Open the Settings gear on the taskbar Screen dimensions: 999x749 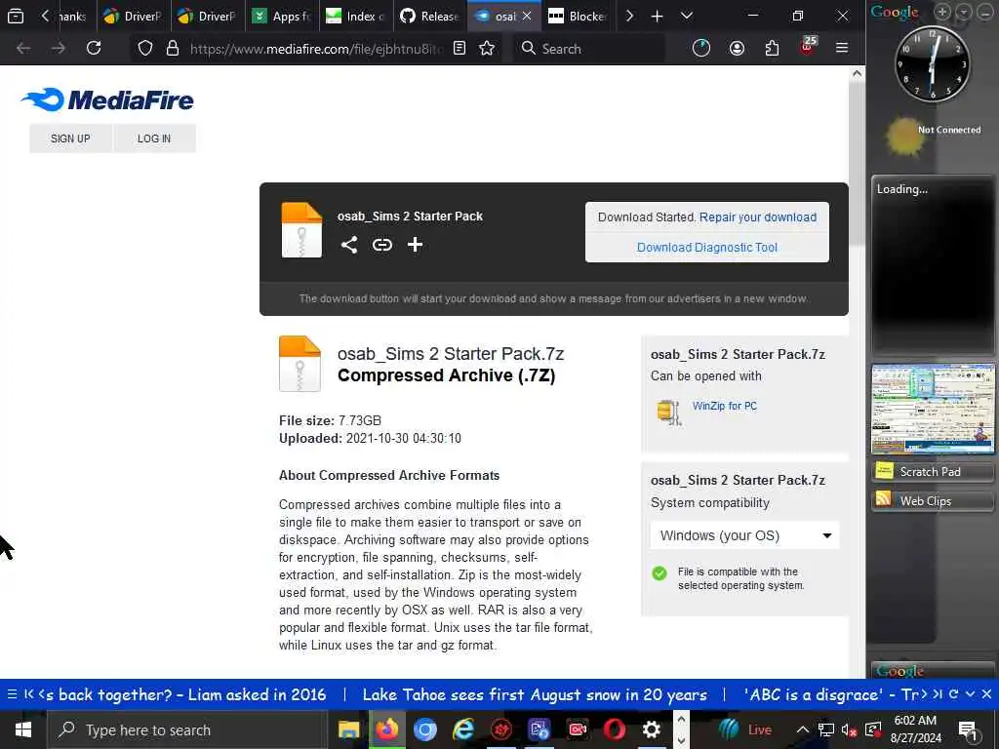pos(651,729)
